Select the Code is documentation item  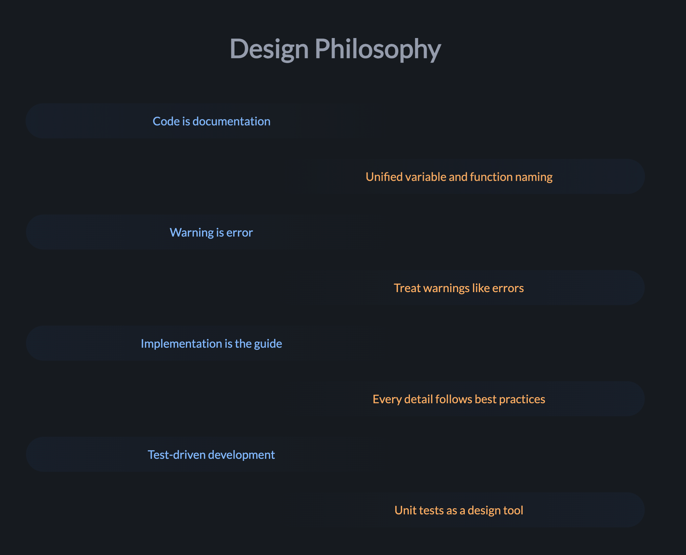click(x=211, y=121)
